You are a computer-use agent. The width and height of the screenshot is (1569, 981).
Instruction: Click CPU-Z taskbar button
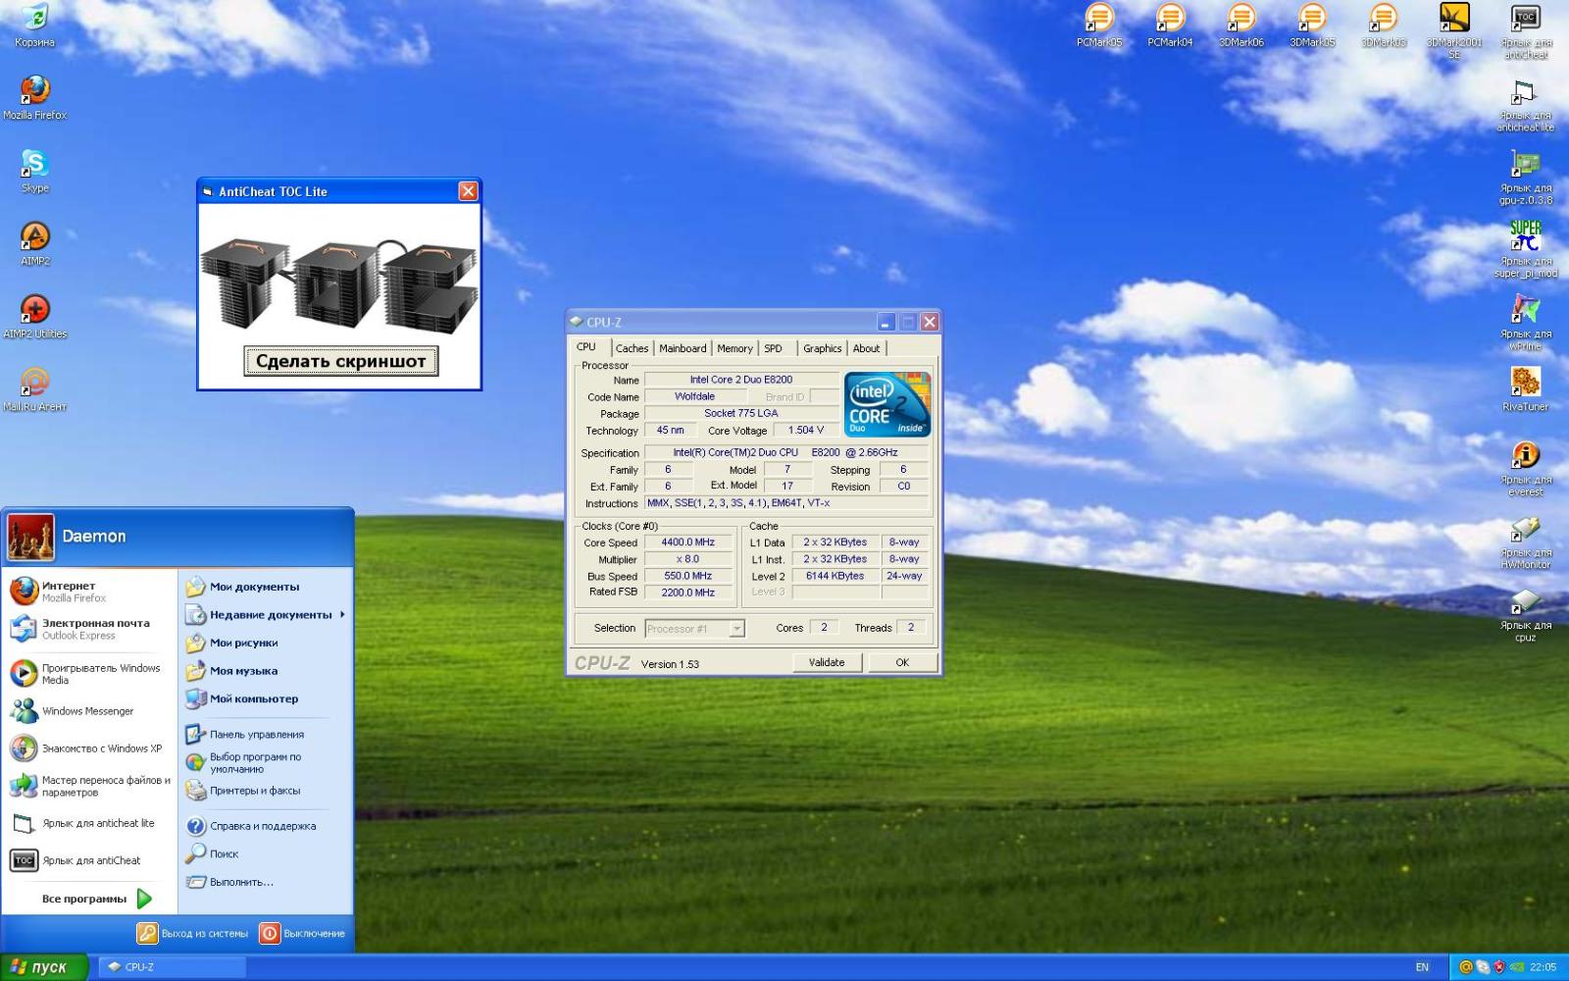172,967
